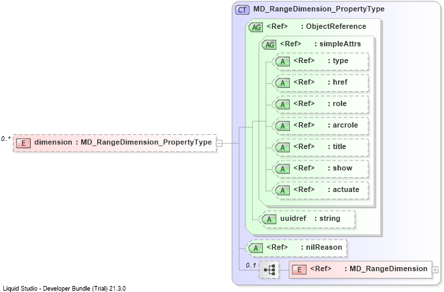The width and height of the screenshot is (444, 292).
Task: Click the 0..1 cardinality label near sequence
Action: click(x=251, y=265)
